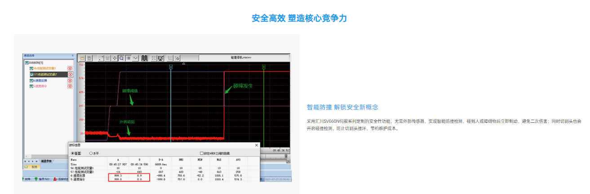Select the 水平 radio button
This screenshot has height=194, width=590.
pyautogui.click(x=91, y=153)
